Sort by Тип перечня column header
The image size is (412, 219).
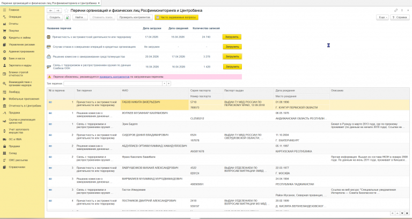(98, 90)
